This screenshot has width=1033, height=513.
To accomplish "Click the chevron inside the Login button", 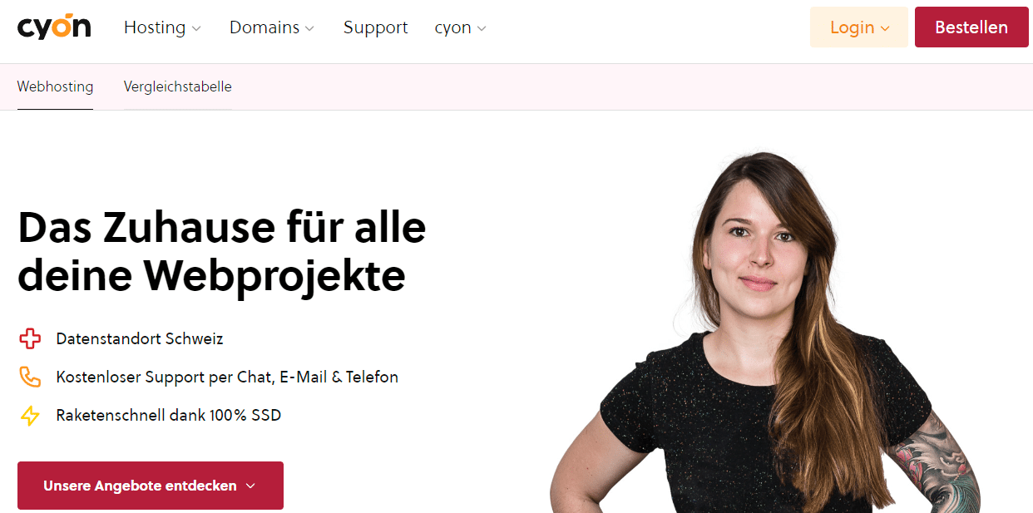I will 885,28.
